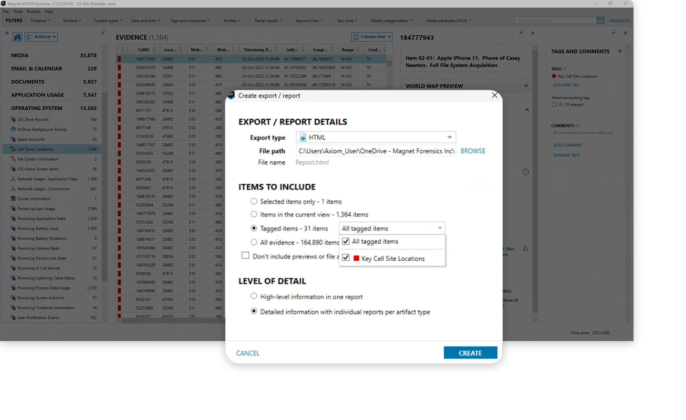This screenshot has width=686, height=420.
Task: Click the Home icon in artifacts panel
Action: pyautogui.click(x=18, y=37)
